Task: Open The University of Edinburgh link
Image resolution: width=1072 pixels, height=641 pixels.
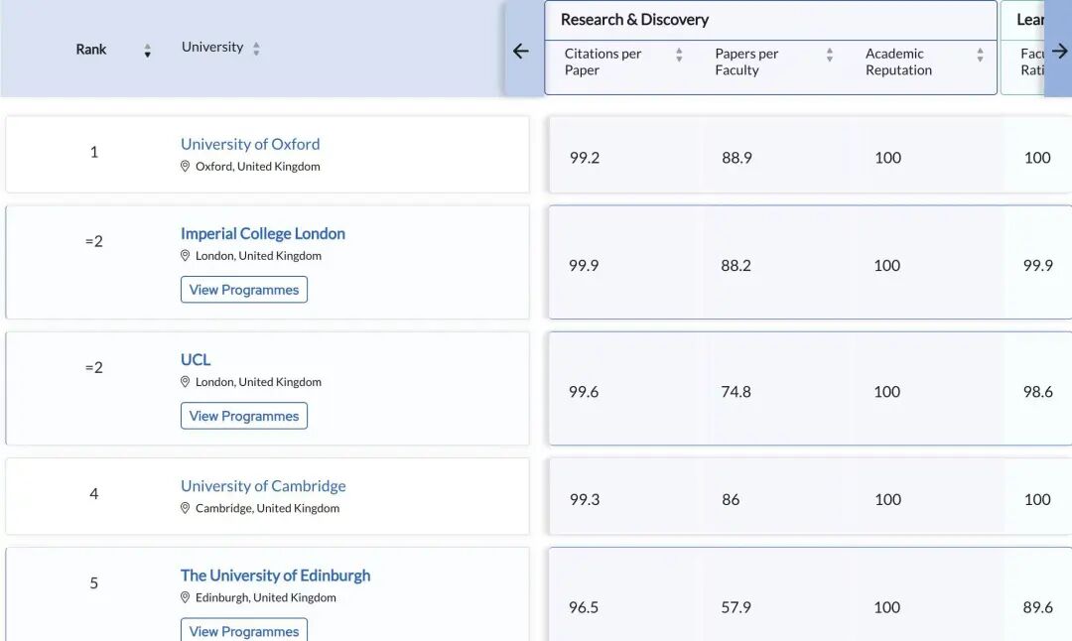Action: tap(275, 575)
